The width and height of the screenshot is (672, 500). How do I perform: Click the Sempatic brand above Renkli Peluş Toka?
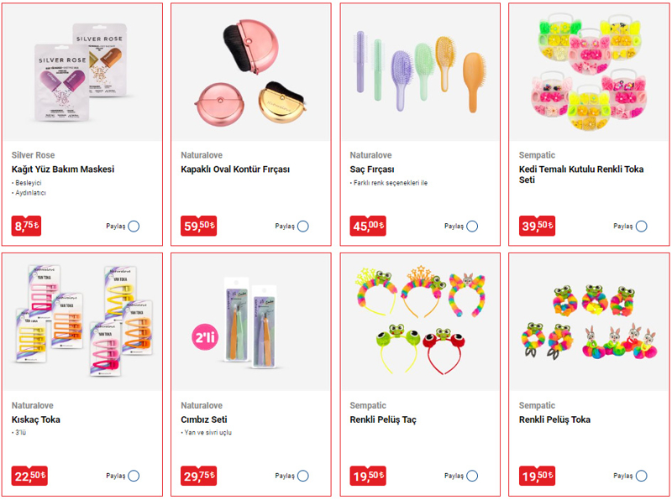(537, 405)
